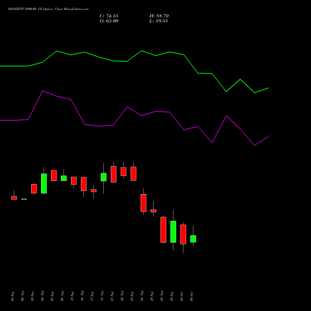The image size is (311, 311).
Task: Click the large red candle for 28 Sep
Action: pos(164,230)
